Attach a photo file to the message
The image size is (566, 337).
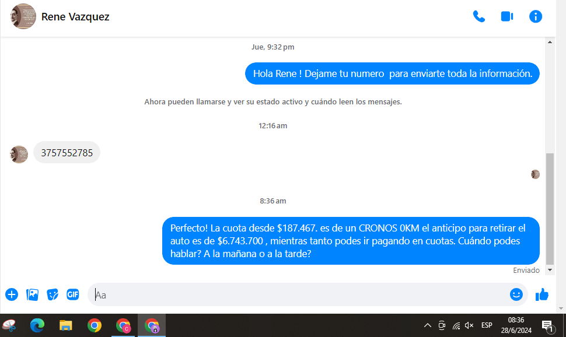[32, 294]
